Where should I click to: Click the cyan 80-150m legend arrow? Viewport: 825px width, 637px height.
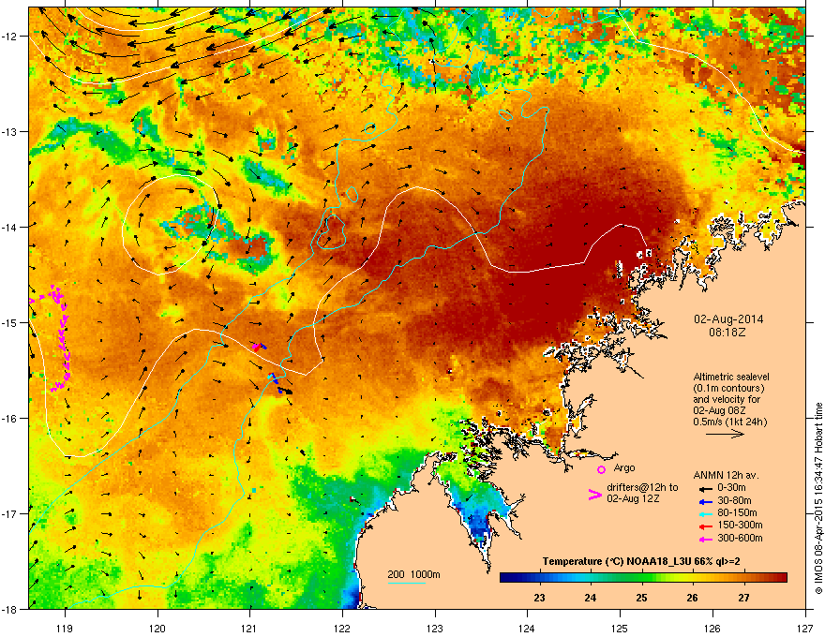[x=705, y=513]
